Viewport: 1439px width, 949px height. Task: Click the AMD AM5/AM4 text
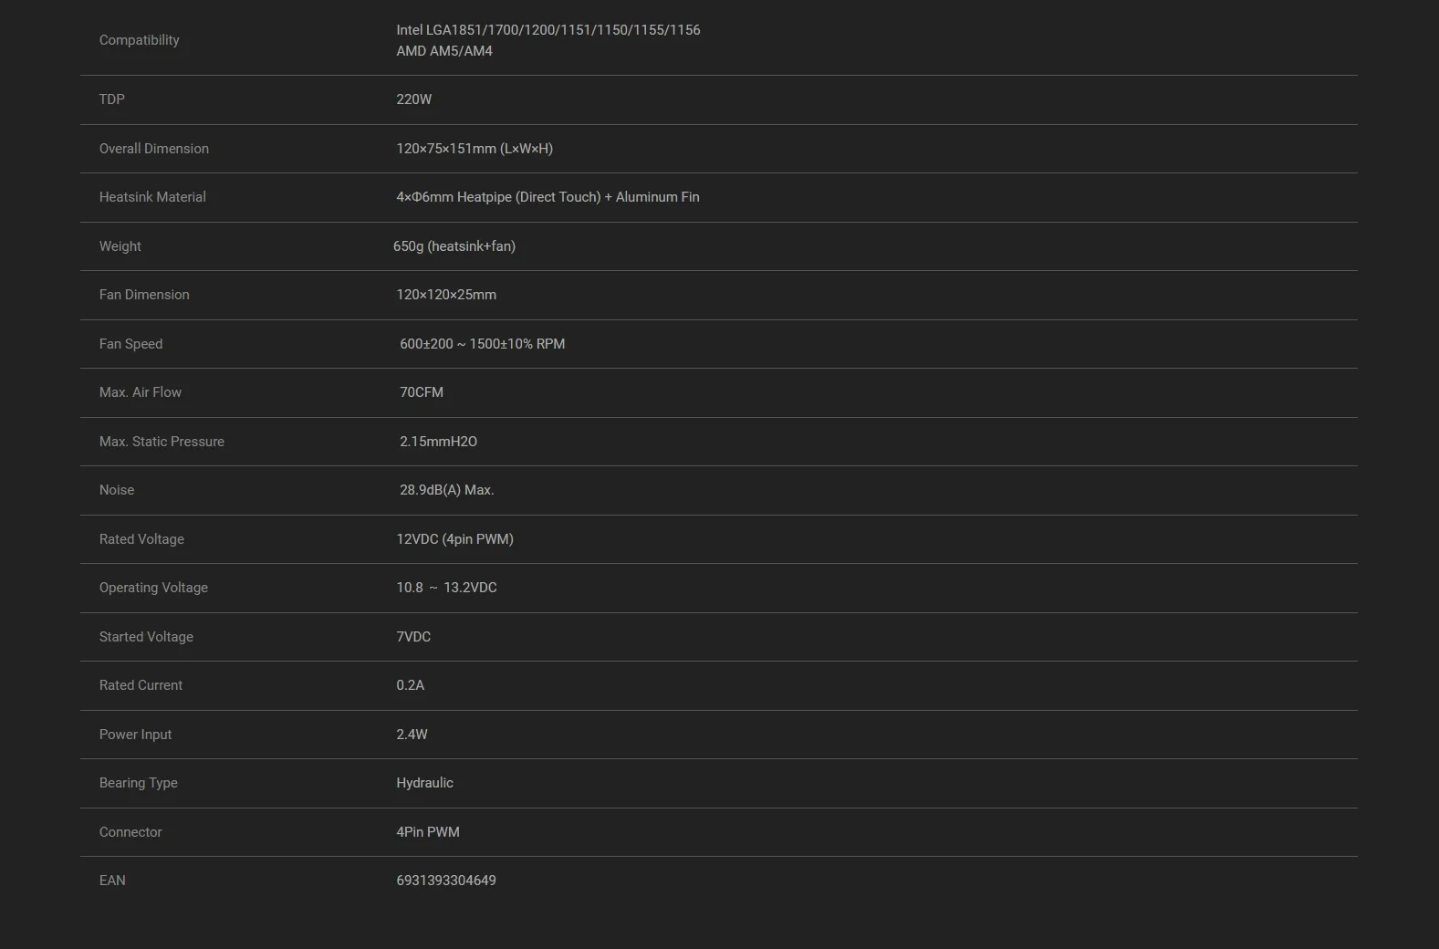coord(443,51)
